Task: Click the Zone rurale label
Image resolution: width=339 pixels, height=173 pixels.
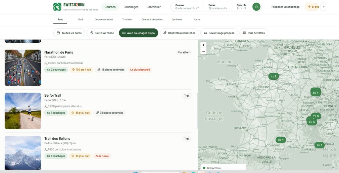Action: 102,156
